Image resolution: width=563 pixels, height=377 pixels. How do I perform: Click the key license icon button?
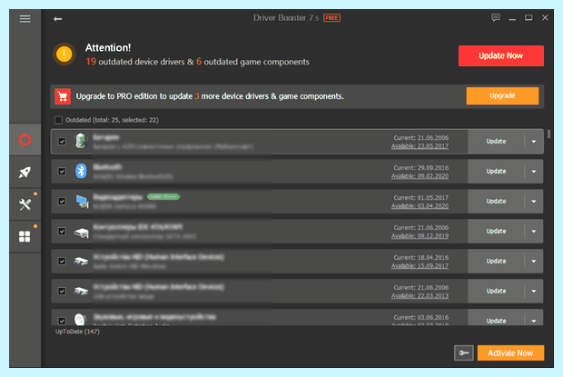click(x=463, y=353)
